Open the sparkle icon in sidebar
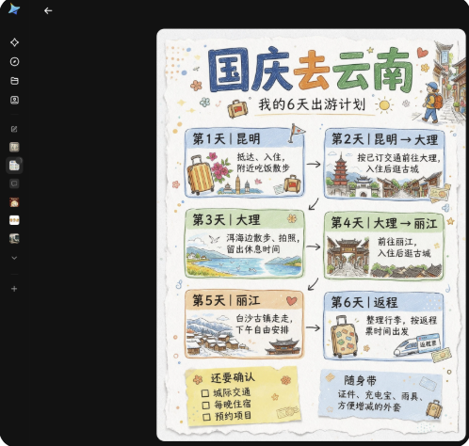The height and width of the screenshot is (446, 469). (14, 42)
